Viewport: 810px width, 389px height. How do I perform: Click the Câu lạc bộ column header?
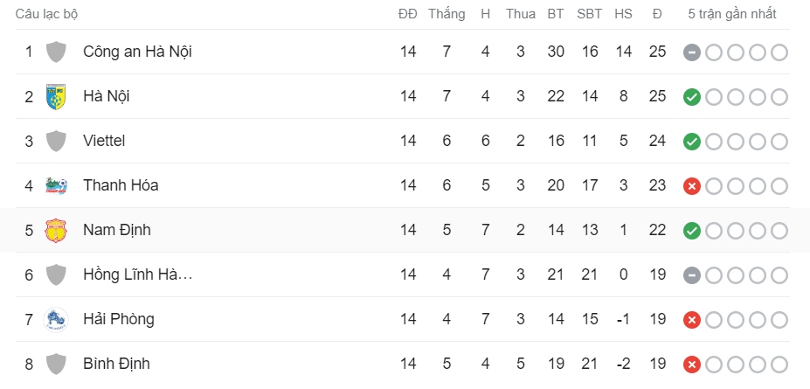pyautogui.click(x=46, y=14)
